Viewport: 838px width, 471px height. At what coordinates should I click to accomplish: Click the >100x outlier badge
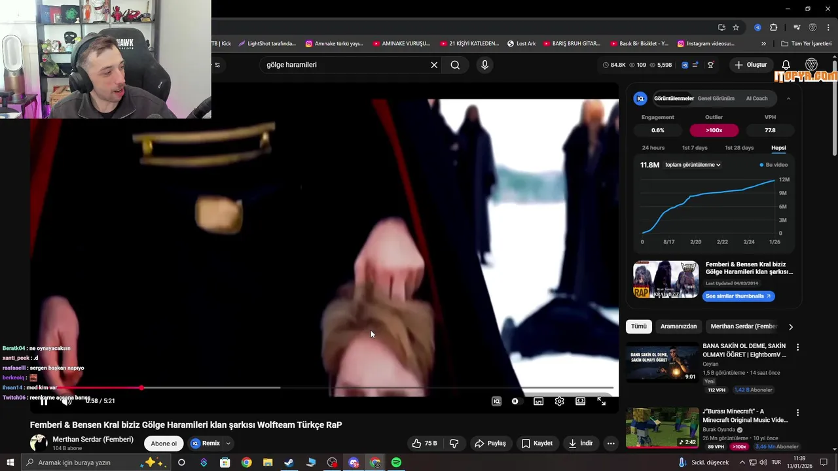point(714,130)
